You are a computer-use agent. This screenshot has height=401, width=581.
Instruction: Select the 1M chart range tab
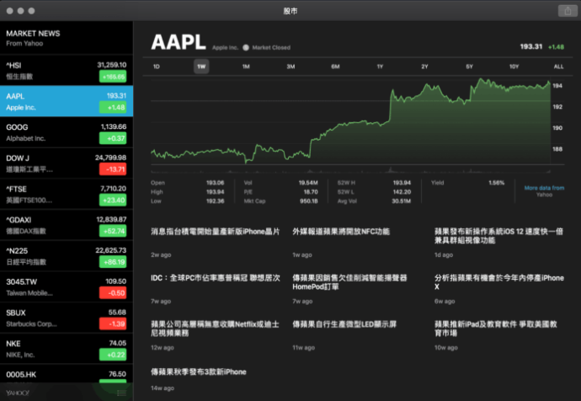246,67
